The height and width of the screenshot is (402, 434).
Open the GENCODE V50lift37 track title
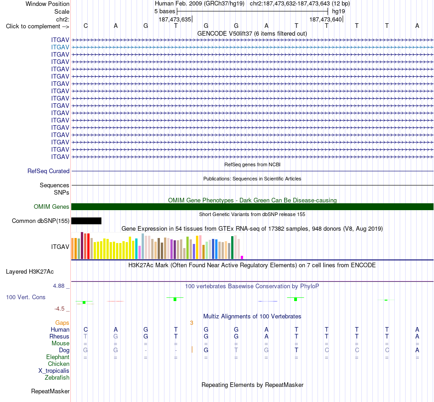(x=252, y=33)
